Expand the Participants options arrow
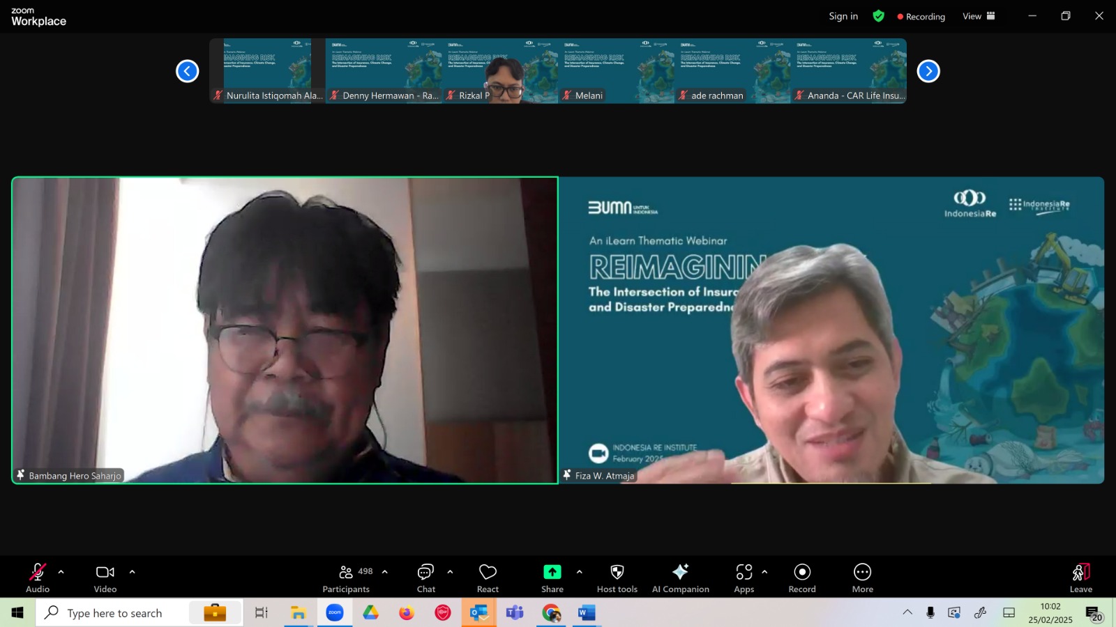The width and height of the screenshot is (1116, 627). point(384,572)
